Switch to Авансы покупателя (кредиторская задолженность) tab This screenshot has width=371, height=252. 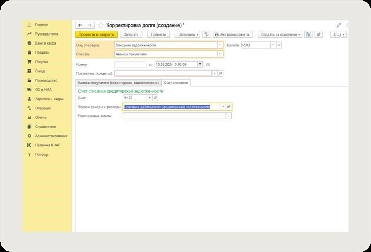point(118,83)
